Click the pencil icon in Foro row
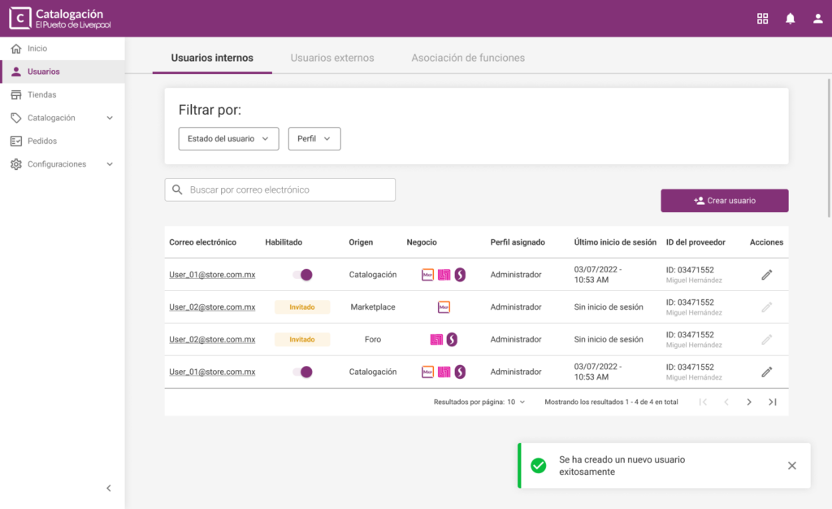This screenshot has width=832, height=509. [767, 339]
